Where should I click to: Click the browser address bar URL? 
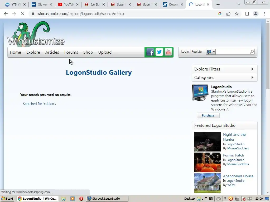(81, 14)
